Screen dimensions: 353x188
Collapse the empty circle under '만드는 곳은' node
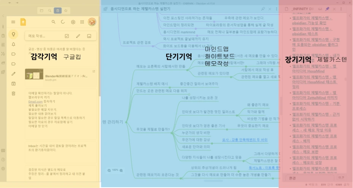(x=189, y=95)
